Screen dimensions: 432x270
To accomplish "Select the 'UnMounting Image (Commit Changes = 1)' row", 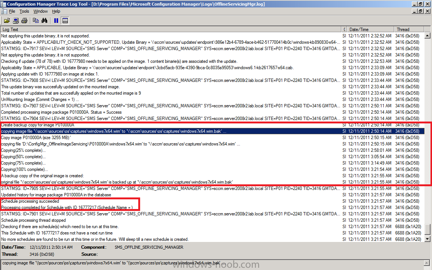I will (x=212, y=99).
